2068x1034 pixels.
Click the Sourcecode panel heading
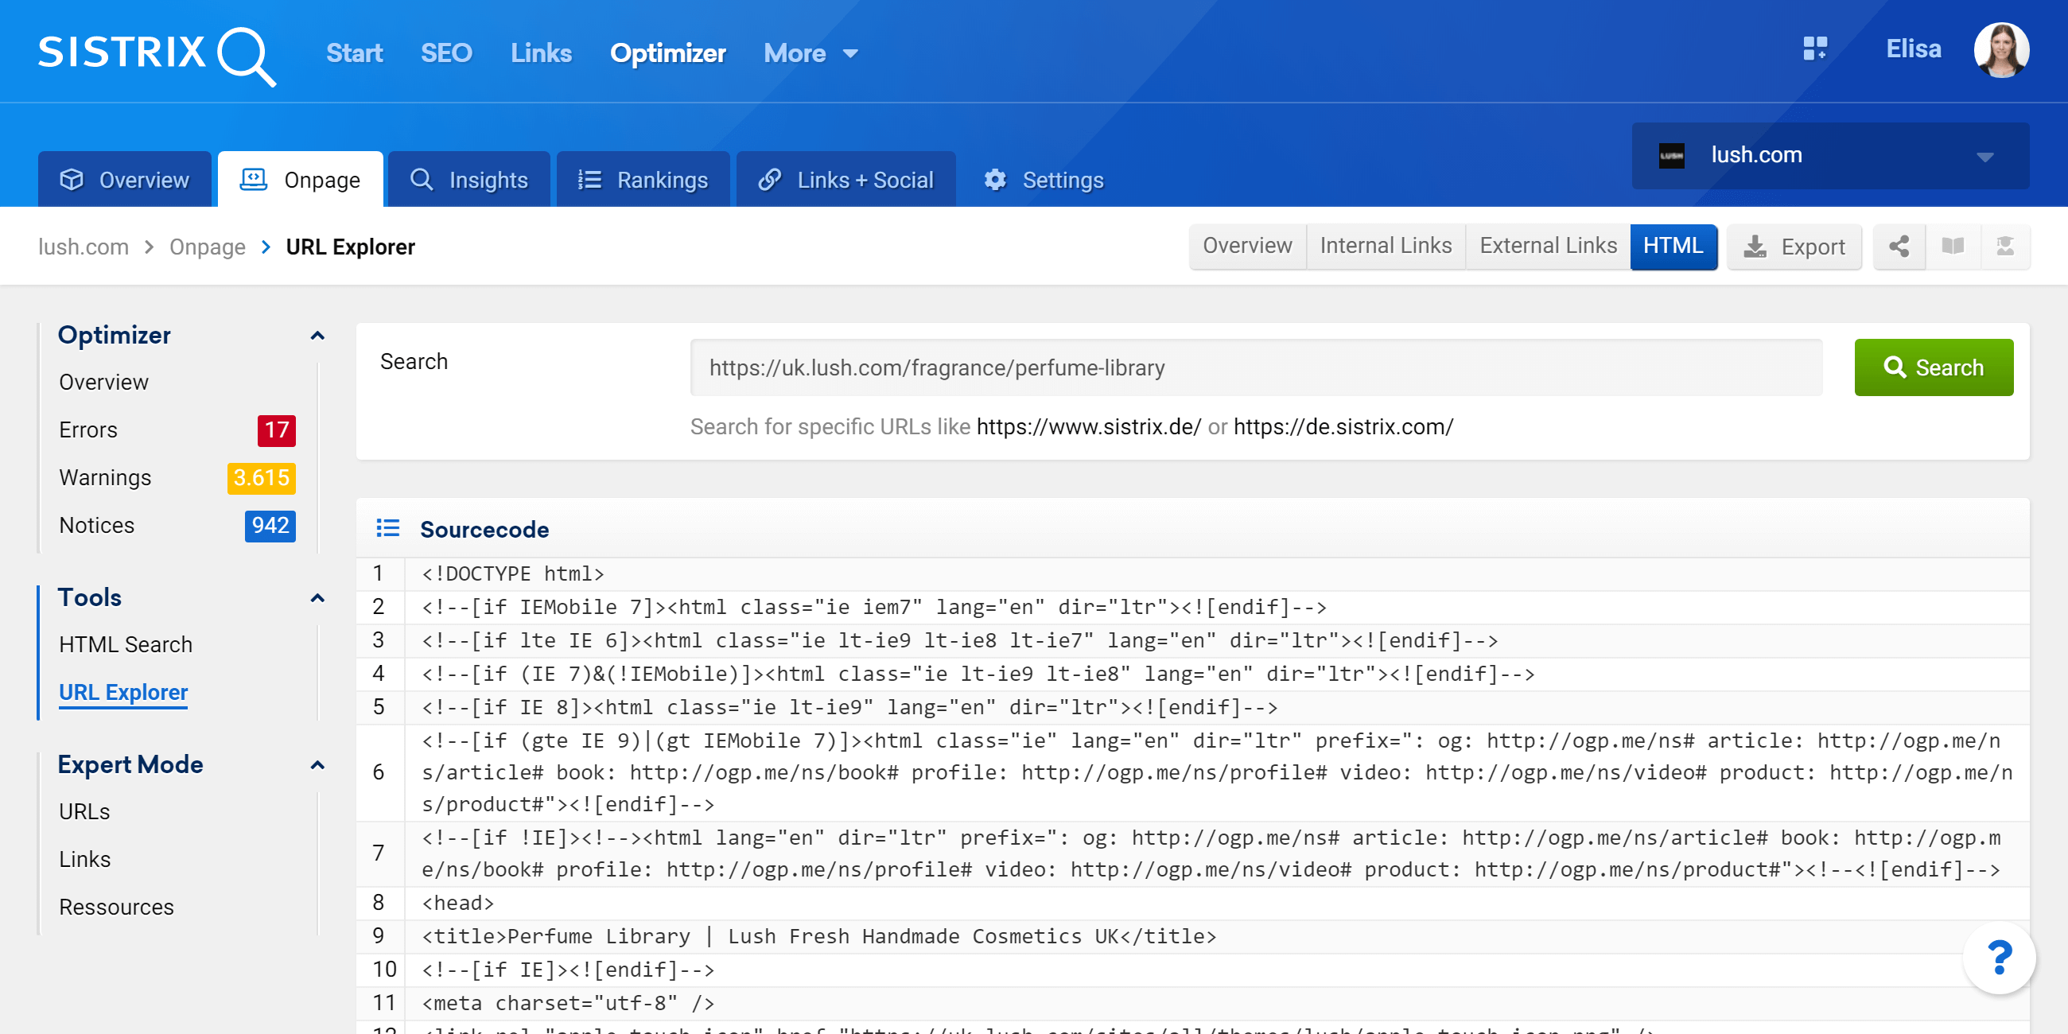(484, 530)
